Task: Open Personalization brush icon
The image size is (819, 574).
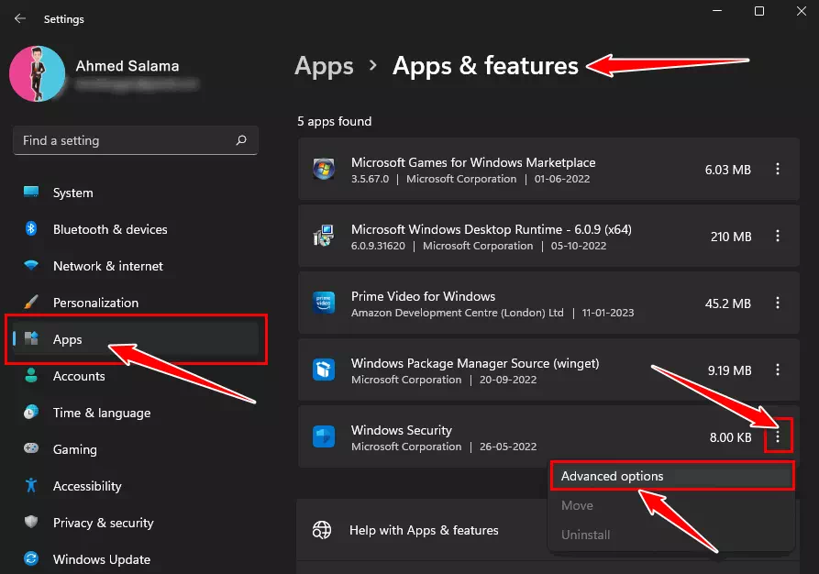Action: [31, 302]
